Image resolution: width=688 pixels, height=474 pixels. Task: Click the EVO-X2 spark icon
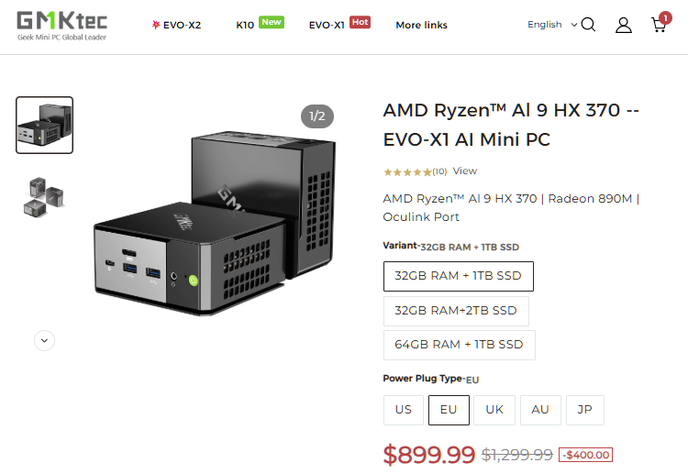155,25
